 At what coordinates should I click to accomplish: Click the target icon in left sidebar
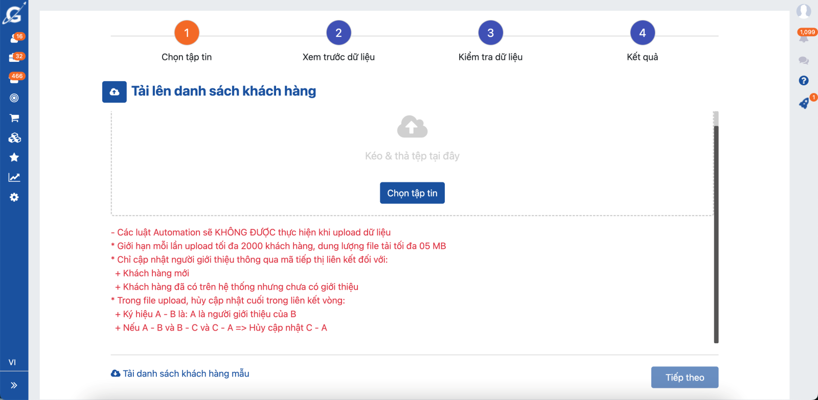(14, 98)
